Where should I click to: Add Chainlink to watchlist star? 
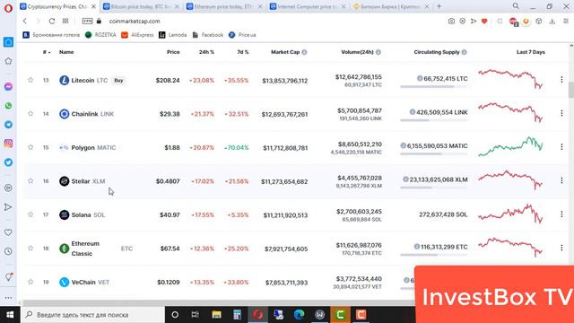click(x=30, y=114)
